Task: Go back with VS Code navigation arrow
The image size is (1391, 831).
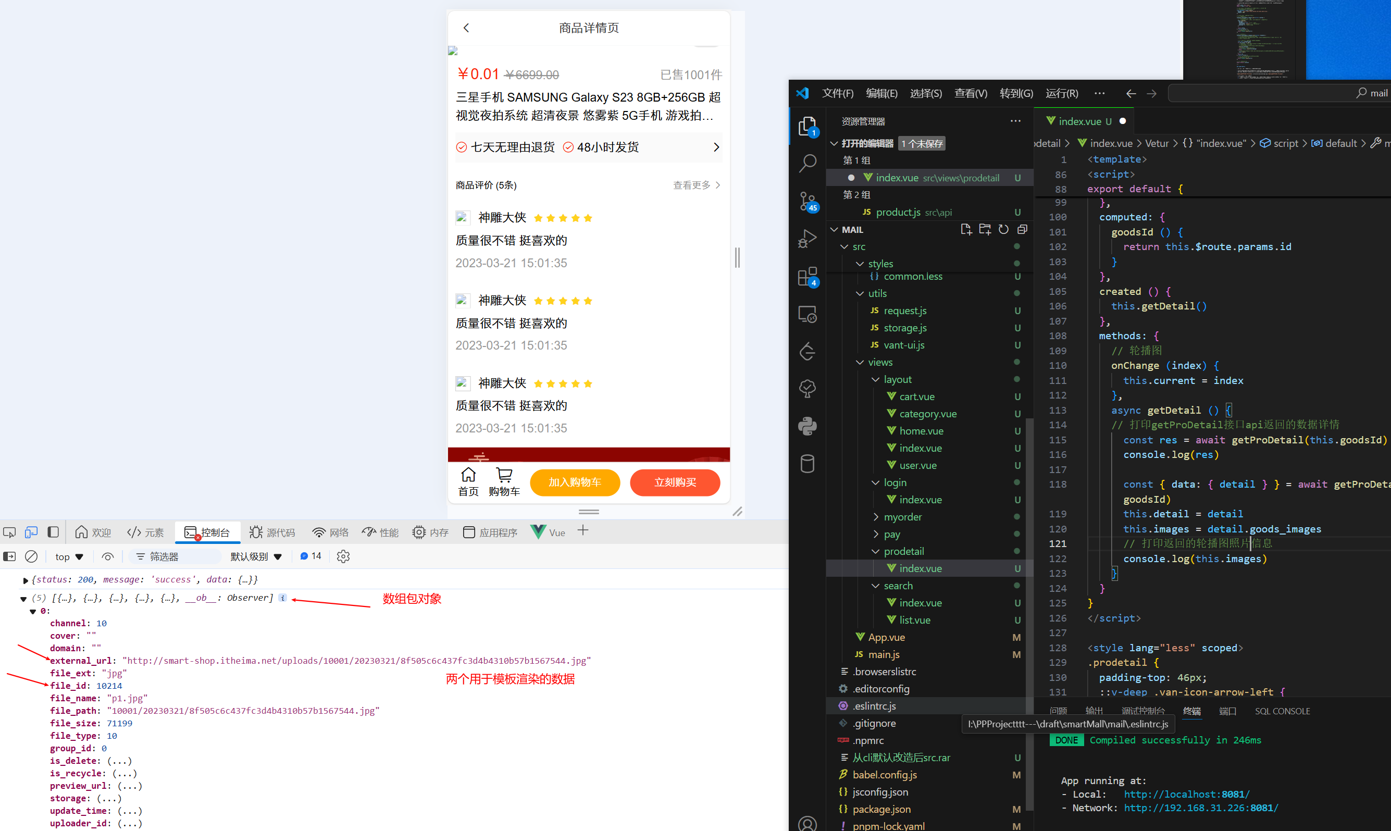Action: [x=1131, y=94]
